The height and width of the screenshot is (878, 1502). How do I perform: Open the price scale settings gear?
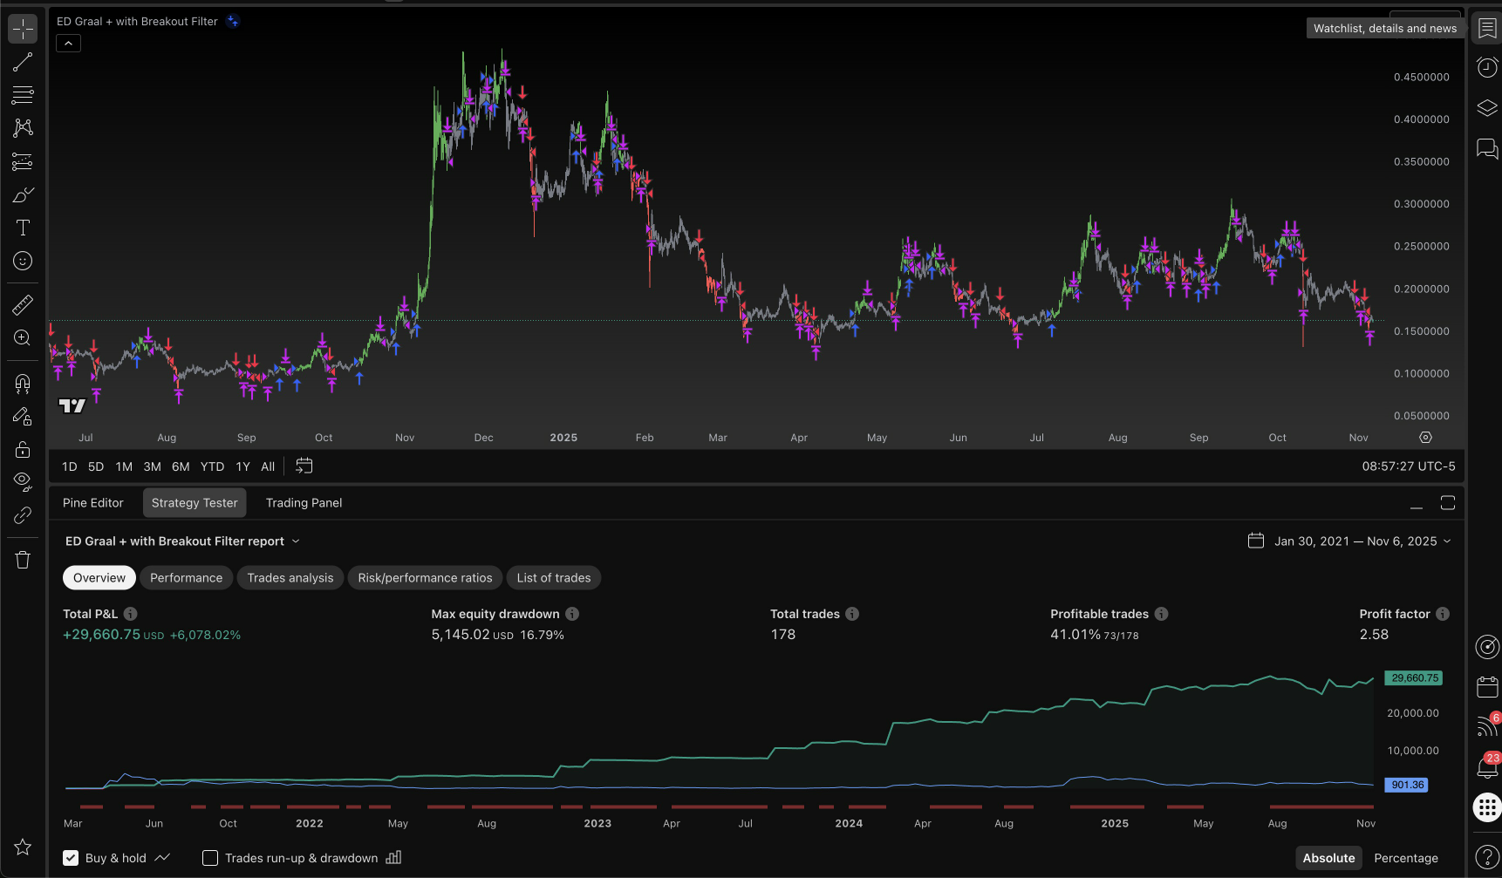pyautogui.click(x=1426, y=437)
